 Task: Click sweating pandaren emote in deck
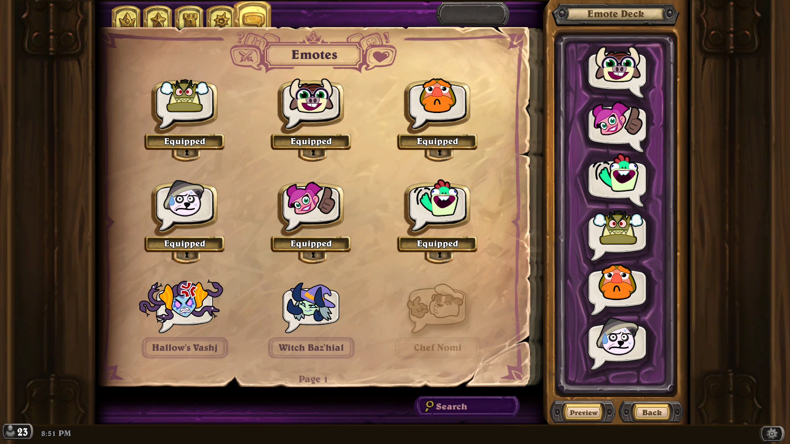click(x=617, y=343)
